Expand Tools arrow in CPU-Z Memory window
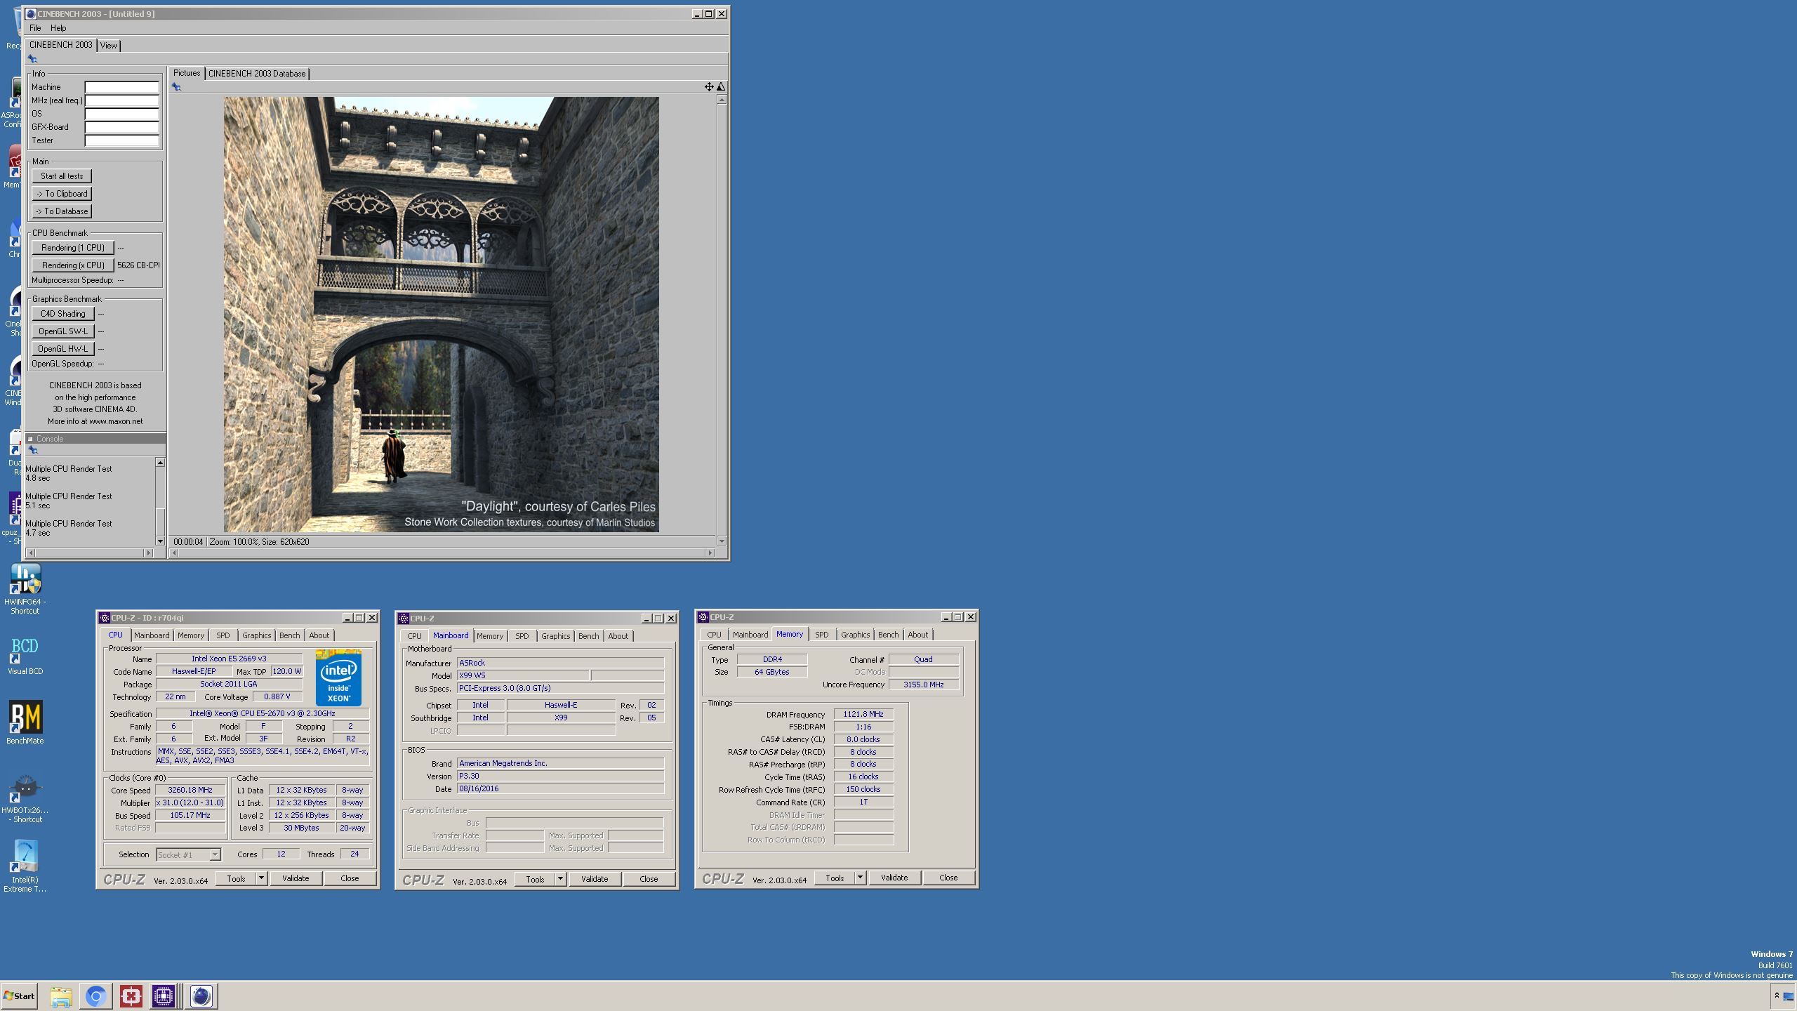Screen dimensions: 1797x1011 (x=860, y=878)
